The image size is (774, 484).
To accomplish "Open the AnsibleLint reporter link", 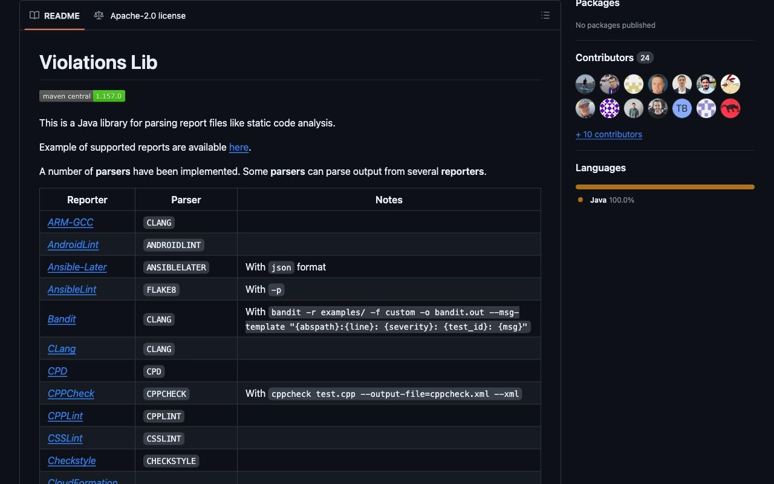I will click(x=72, y=289).
